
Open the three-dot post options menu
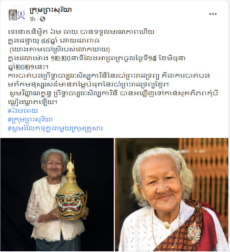(x=213, y=14)
